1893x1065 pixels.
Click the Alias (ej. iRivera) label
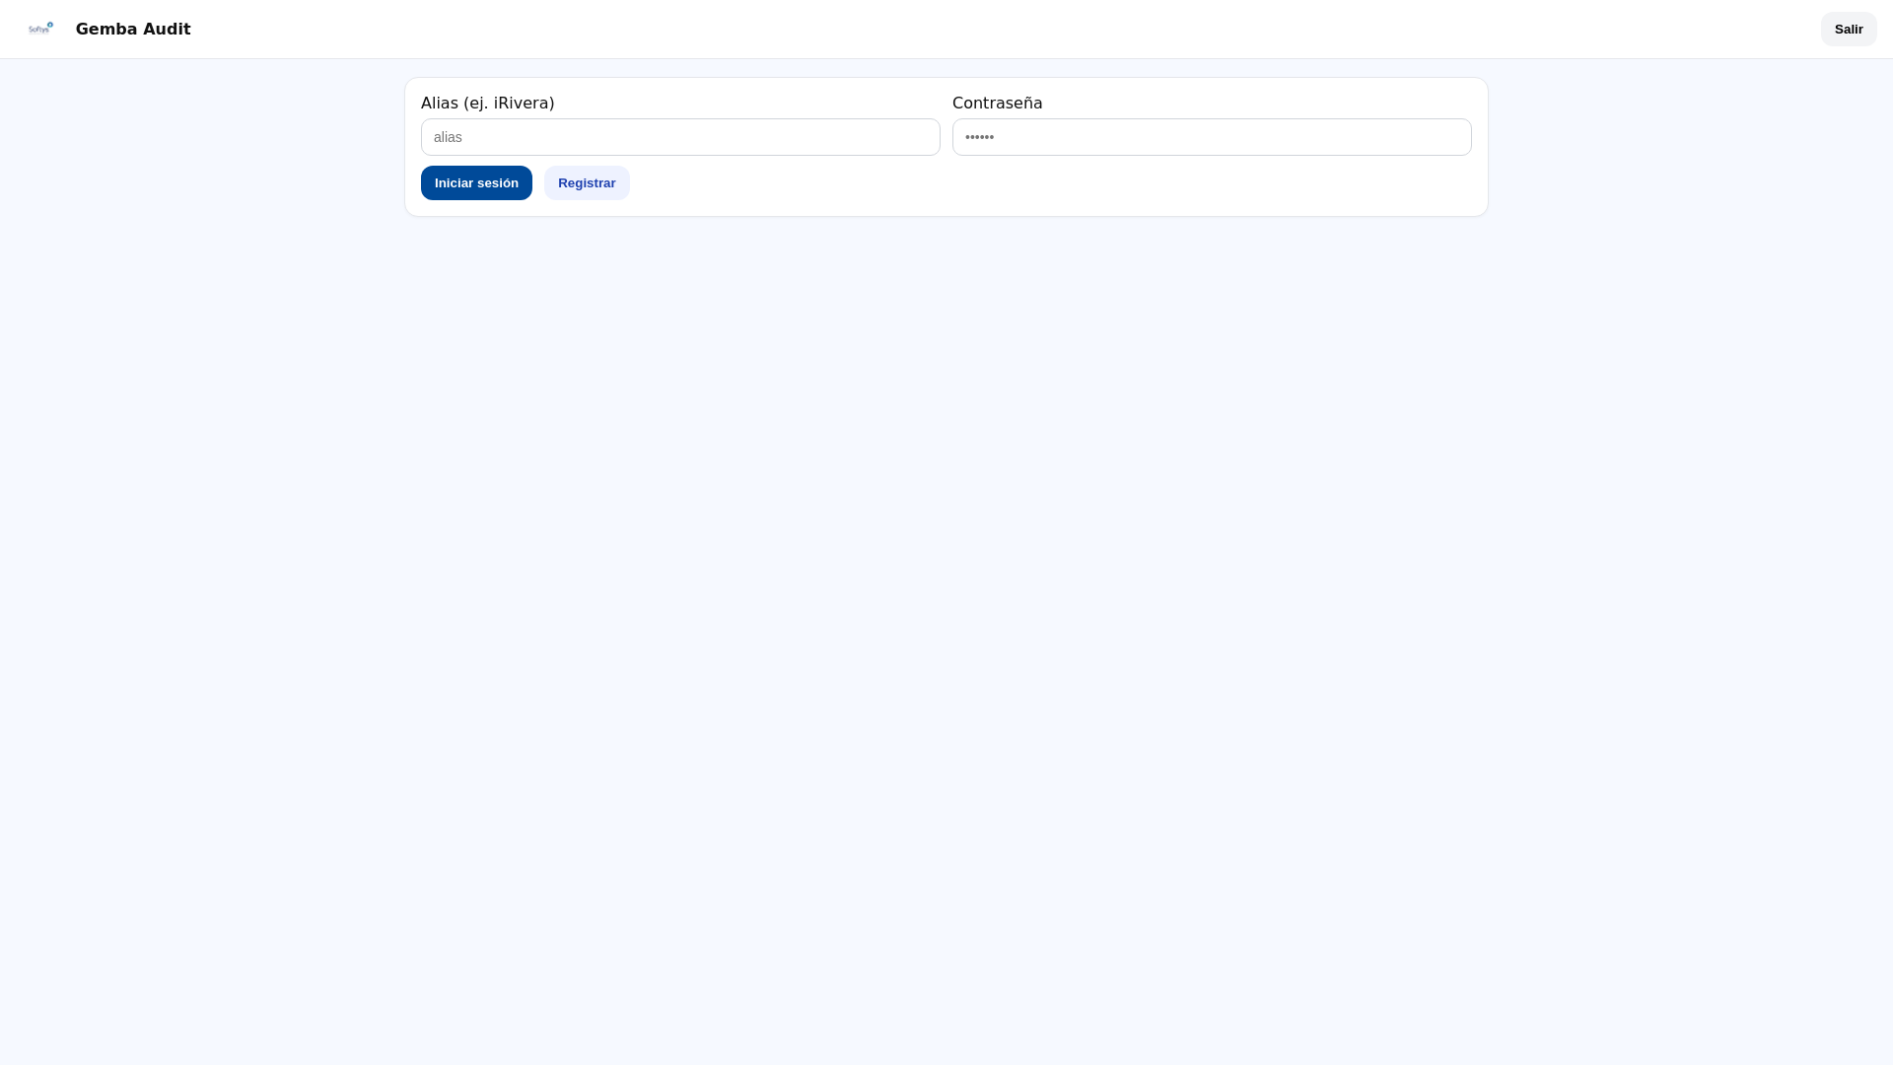coord(488,104)
